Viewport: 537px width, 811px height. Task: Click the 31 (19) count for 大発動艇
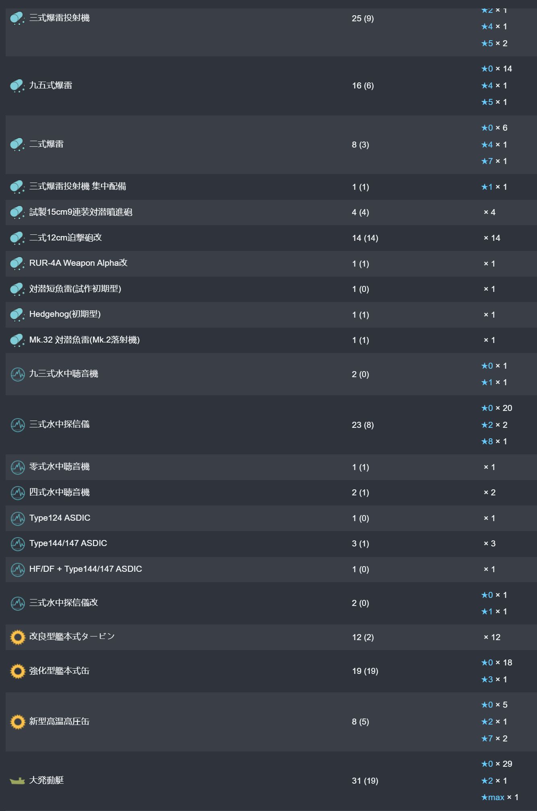(365, 781)
